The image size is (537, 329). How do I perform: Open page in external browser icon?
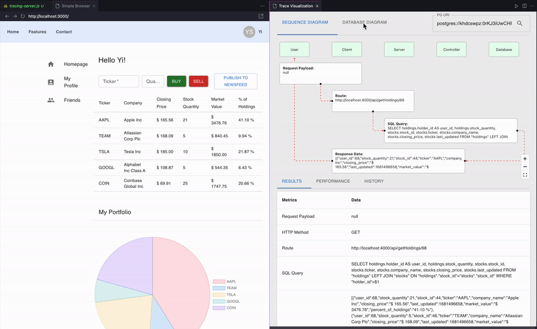point(261,16)
